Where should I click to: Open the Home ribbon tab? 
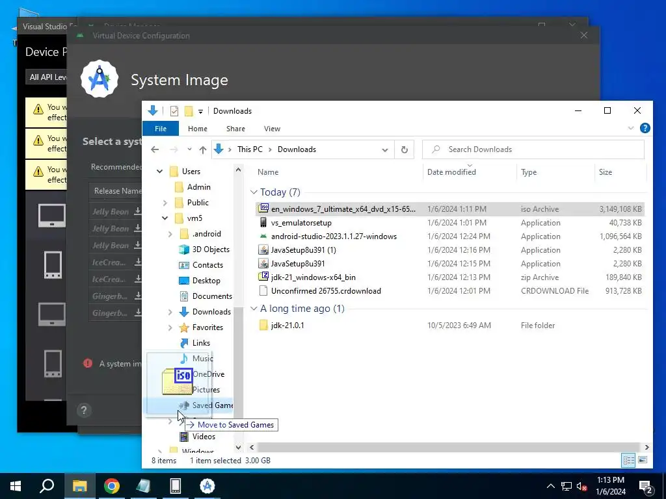(x=198, y=129)
